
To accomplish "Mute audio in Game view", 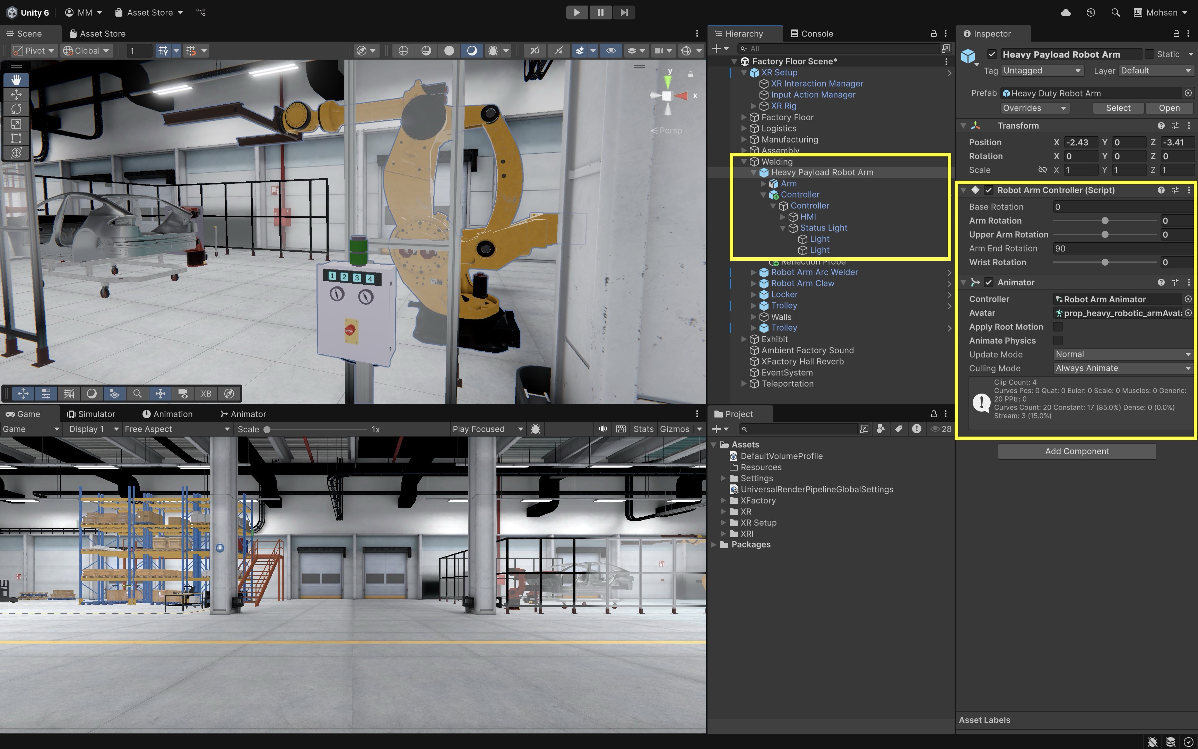I will [602, 429].
